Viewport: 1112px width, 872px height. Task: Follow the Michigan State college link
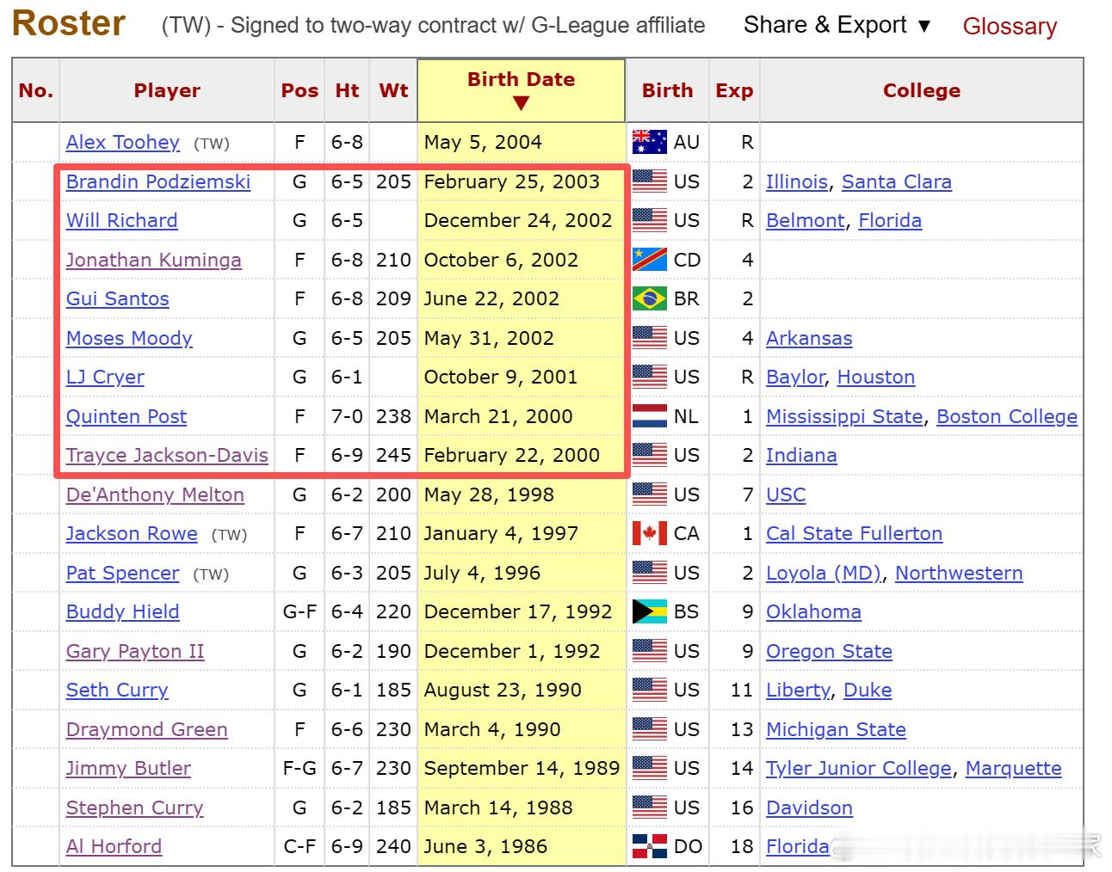[x=836, y=730]
